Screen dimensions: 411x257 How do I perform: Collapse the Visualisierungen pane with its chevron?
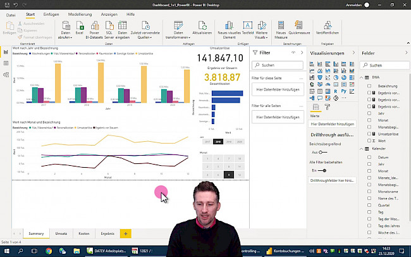tap(353, 53)
